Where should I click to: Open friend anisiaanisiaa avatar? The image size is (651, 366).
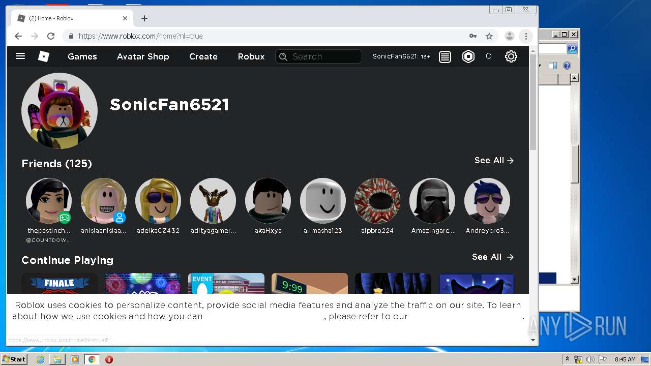(x=104, y=201)
